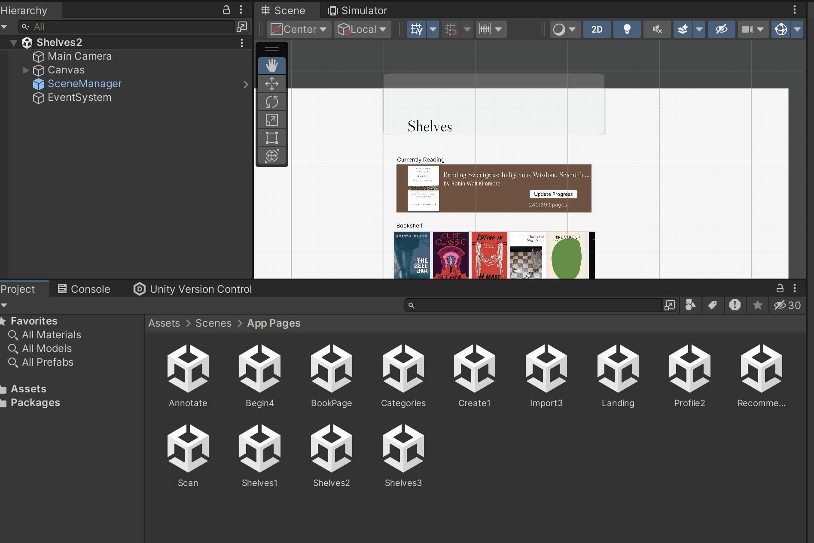Screen dimensions: 814x543
Task: Switch to the Console tab
Action: tap(84, 289)
